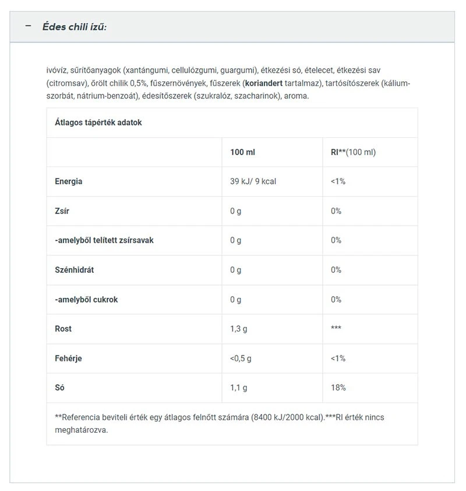Click the "***" RI cell in the Rost row

click(x=336, y=329)
